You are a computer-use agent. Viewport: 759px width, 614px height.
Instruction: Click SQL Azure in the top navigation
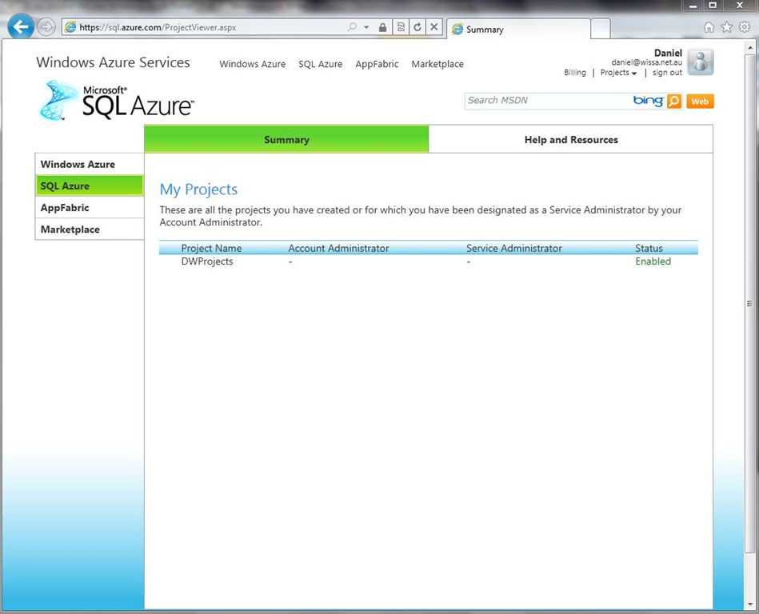click(x=320, y=64)
